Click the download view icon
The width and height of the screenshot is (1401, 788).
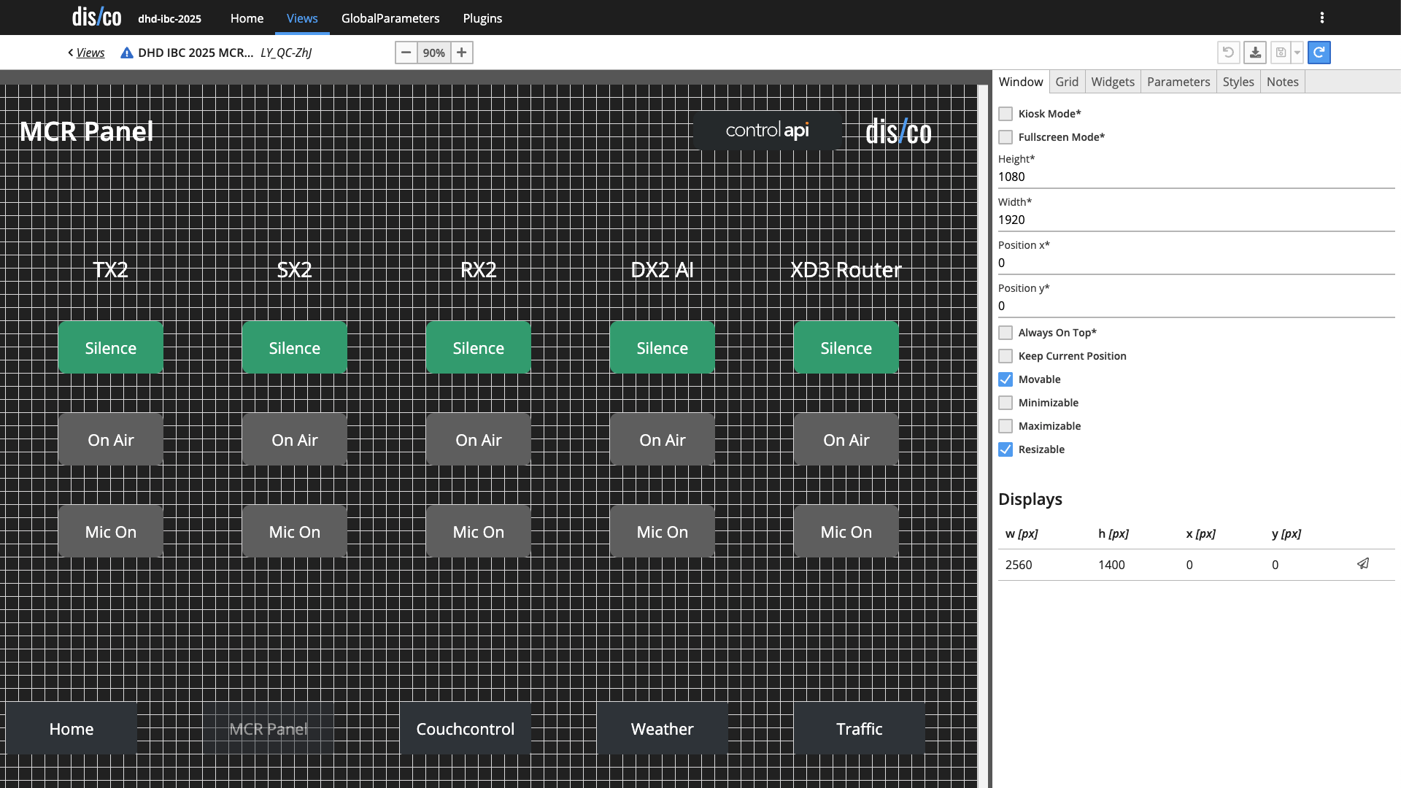1255,53
